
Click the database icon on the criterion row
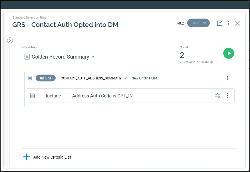click(x=33, y=96)
